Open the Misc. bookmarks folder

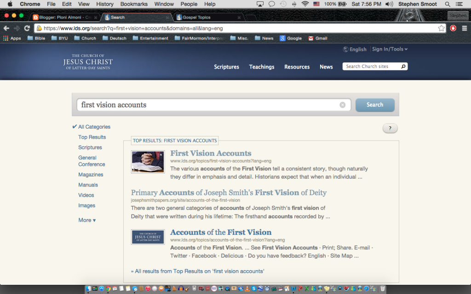(x=239, y=38)
